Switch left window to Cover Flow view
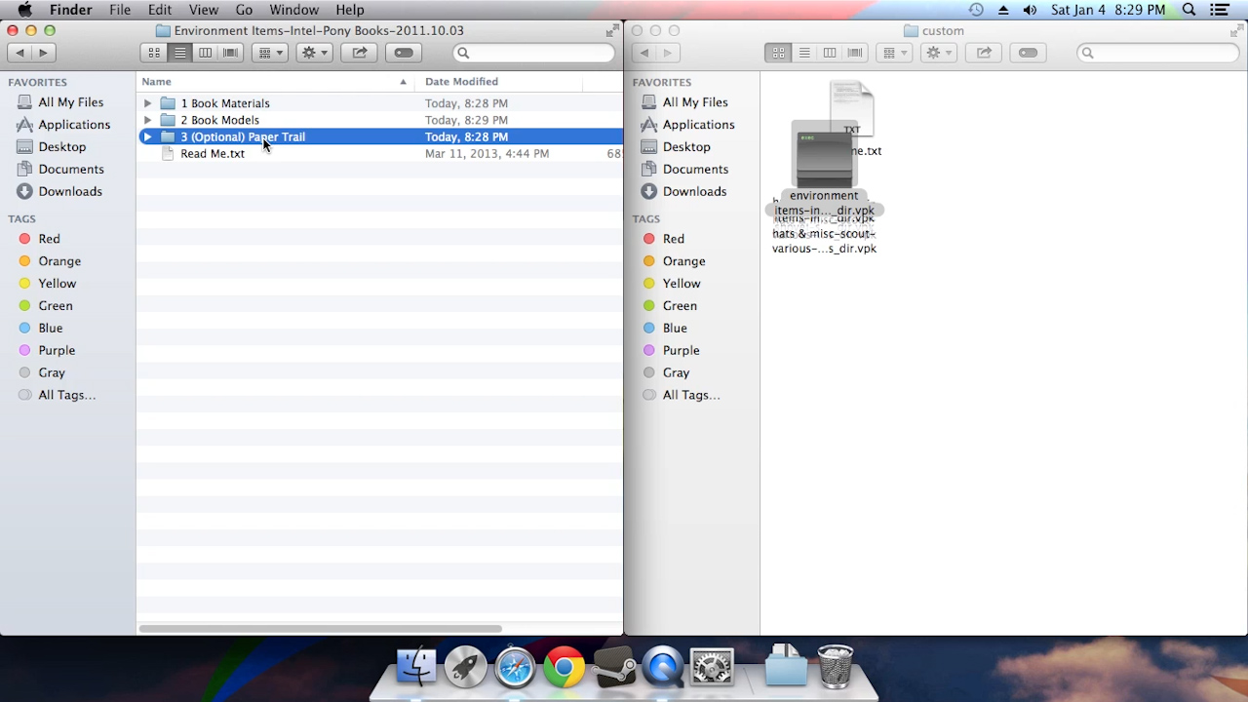This screenshot has height=702, width=1248. (x=230, y=53)
